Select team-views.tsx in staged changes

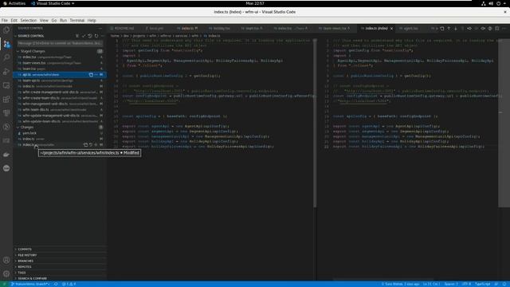coord(60,63)
